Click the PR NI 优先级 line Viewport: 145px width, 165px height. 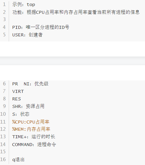coord(30,84)
